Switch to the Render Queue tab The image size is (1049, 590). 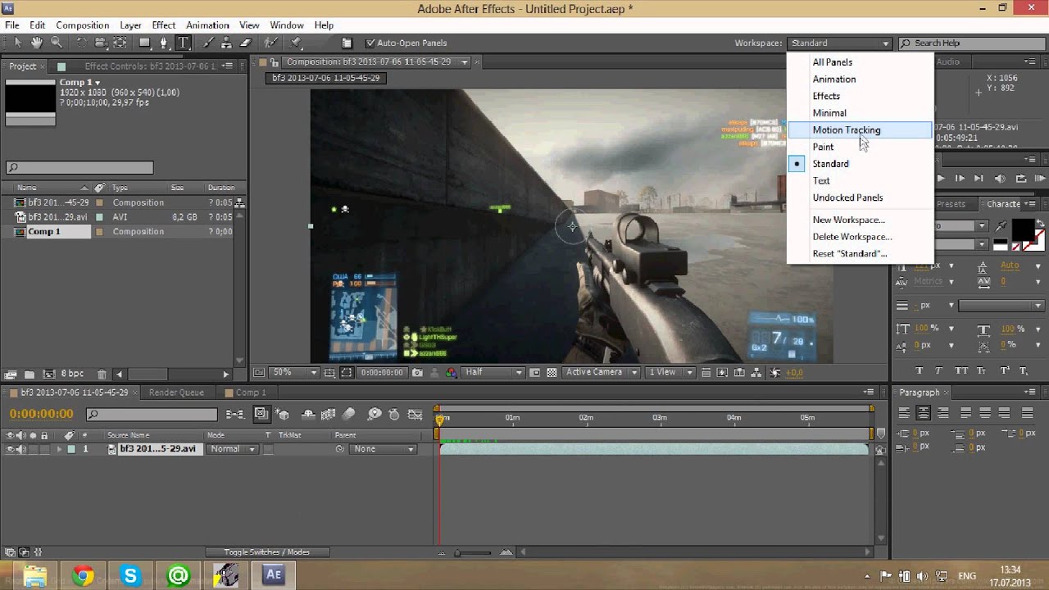click(176, 393)
